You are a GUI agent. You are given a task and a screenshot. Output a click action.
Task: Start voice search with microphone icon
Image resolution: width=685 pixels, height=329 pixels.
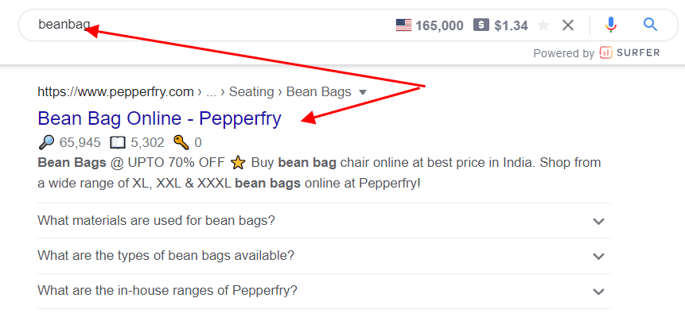tap(610, 25)
